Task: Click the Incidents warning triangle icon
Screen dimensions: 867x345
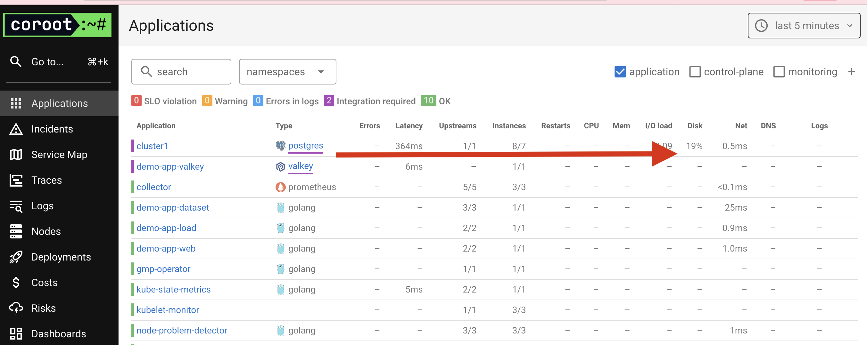Action: (16, 129)
